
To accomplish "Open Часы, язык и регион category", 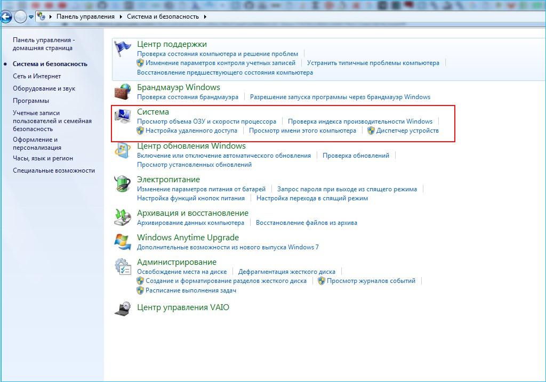I will click(x=43, y=158).
